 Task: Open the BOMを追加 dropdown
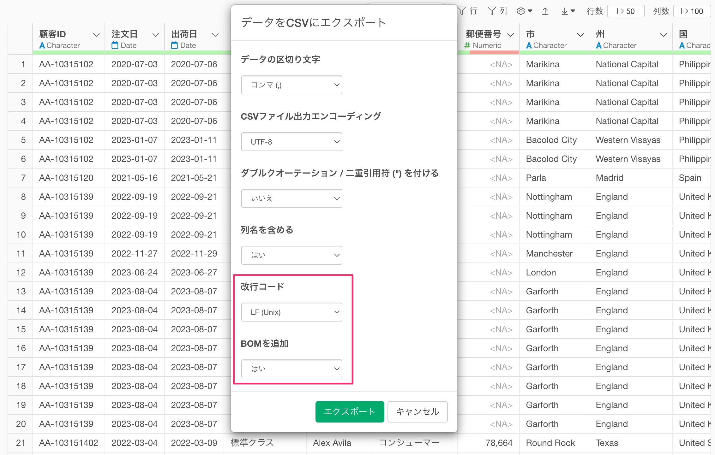click(291, 369)
